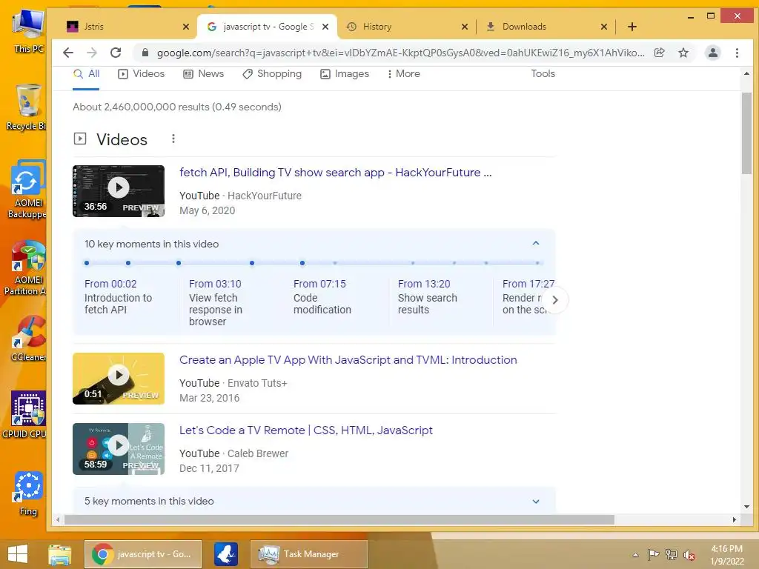Jump to key moment From 13:20
Screen dimensions: 759x569
point(424,284)
